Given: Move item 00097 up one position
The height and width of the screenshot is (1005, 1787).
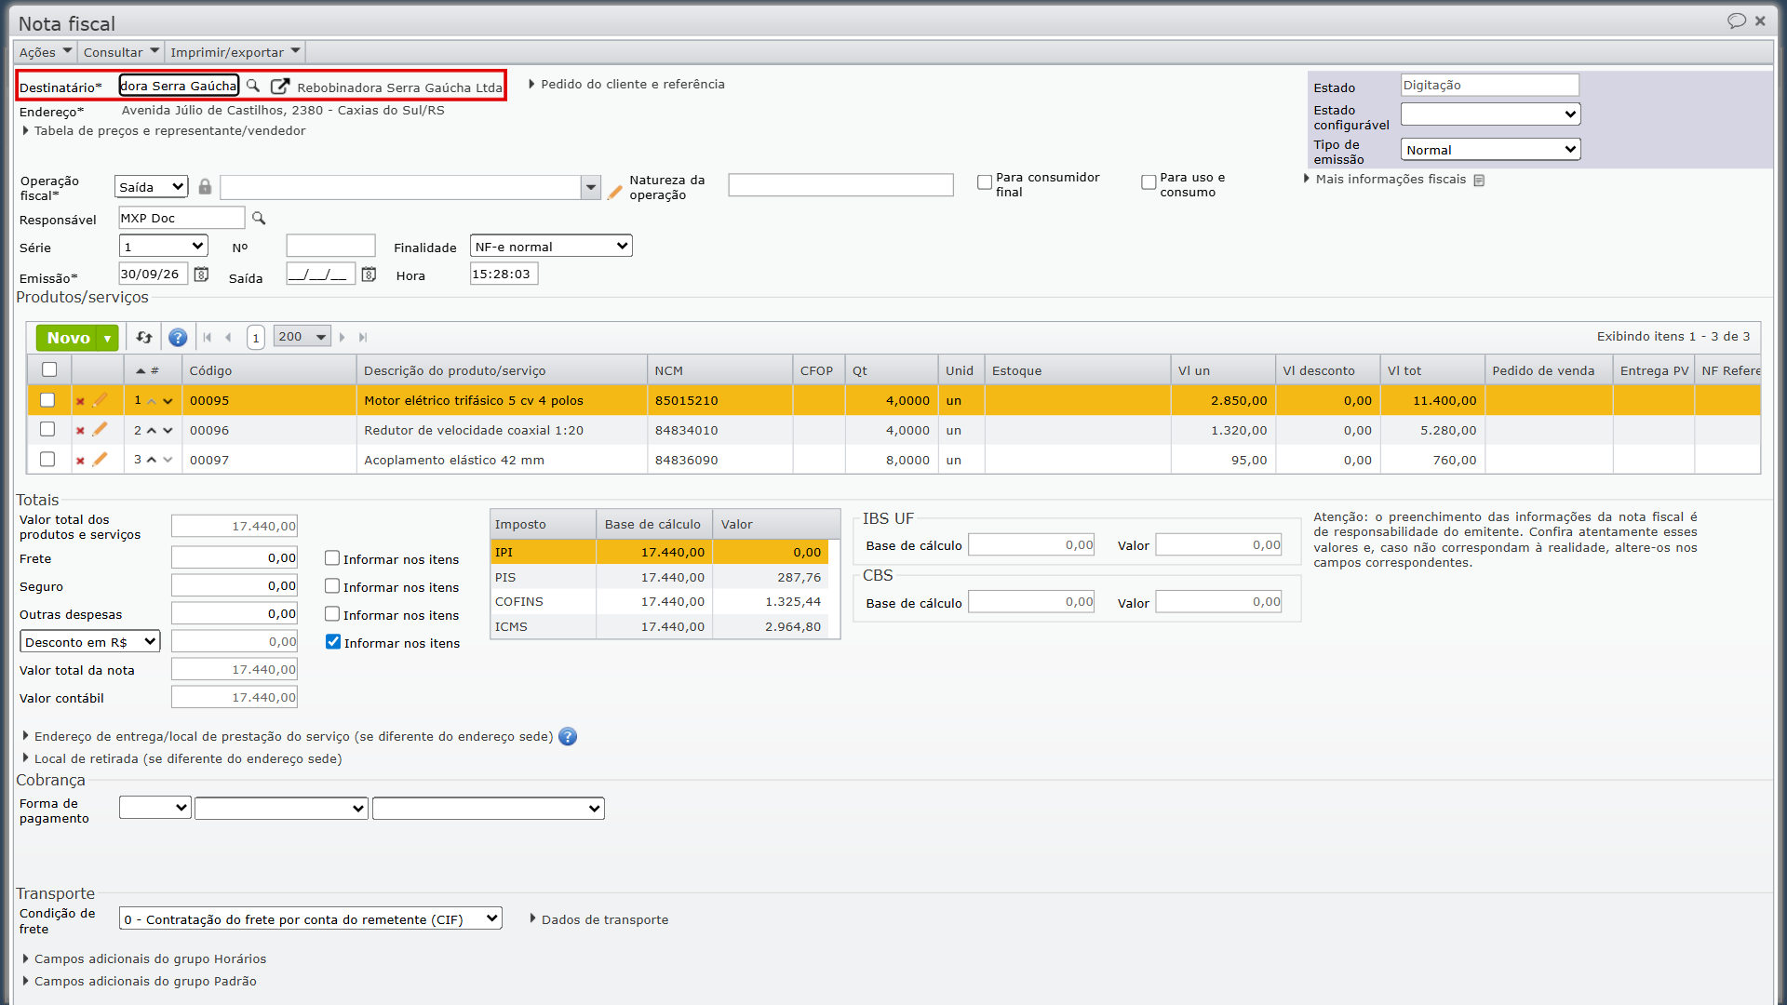Looking at the screenshot, I should (x=152, y=460).
